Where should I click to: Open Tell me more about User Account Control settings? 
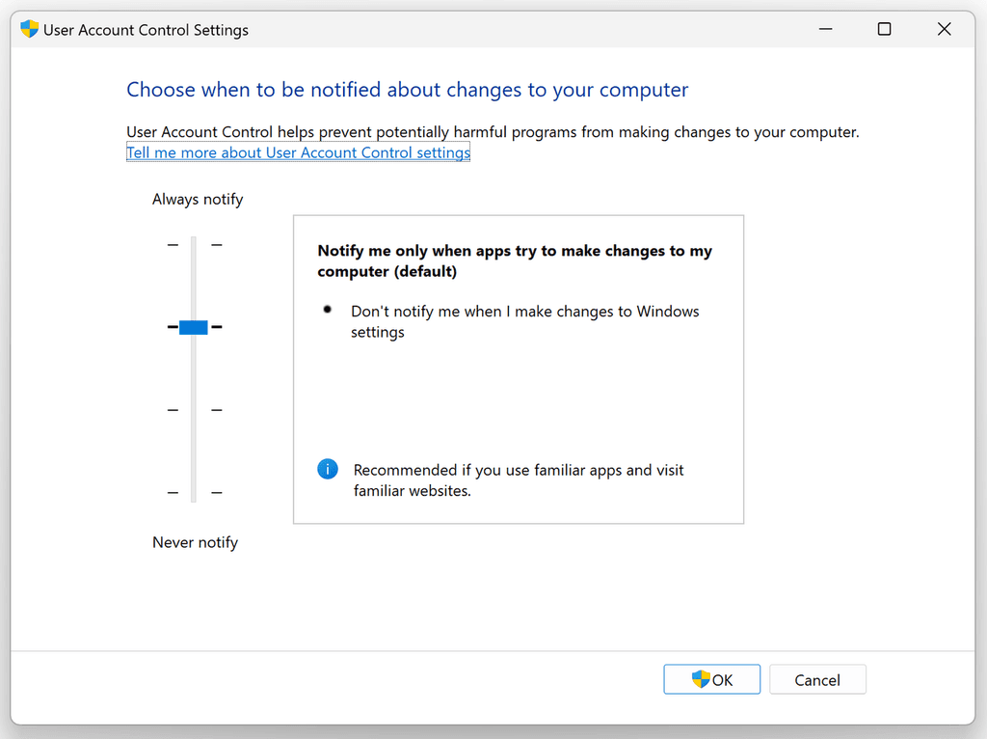(298, 151)
